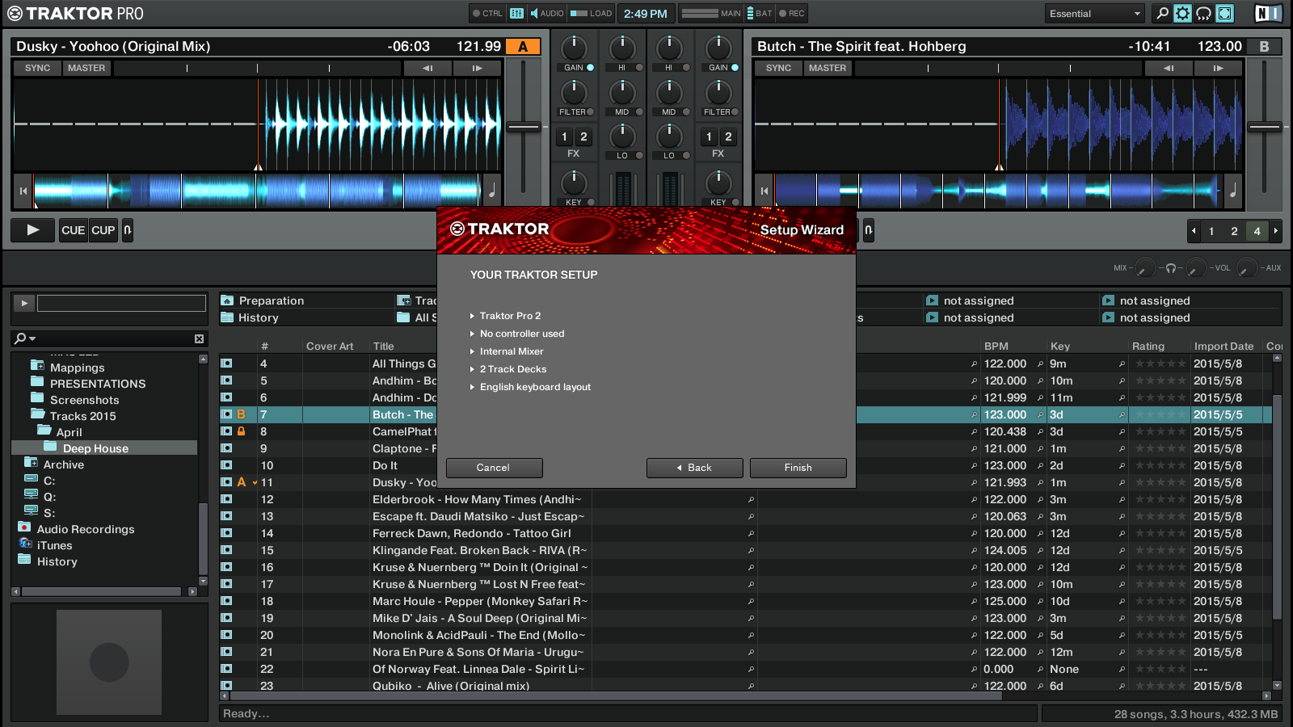Click the mixer indicator icon beside CTRL
The image size is (1293, 727).
[x=517, y=13]
